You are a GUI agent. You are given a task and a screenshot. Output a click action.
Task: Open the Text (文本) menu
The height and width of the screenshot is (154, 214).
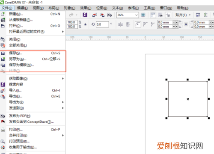[x=117, y=8]
